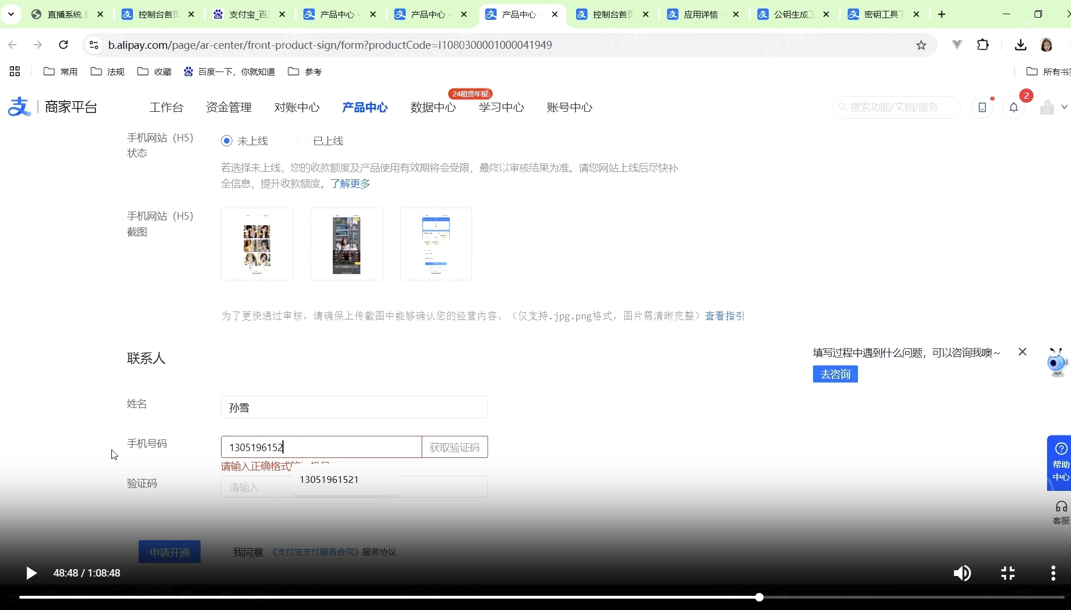1071x610 pixels.
Task: Open the browser profile avatar
Action: pyautogui.click(x=1047, y=45)
